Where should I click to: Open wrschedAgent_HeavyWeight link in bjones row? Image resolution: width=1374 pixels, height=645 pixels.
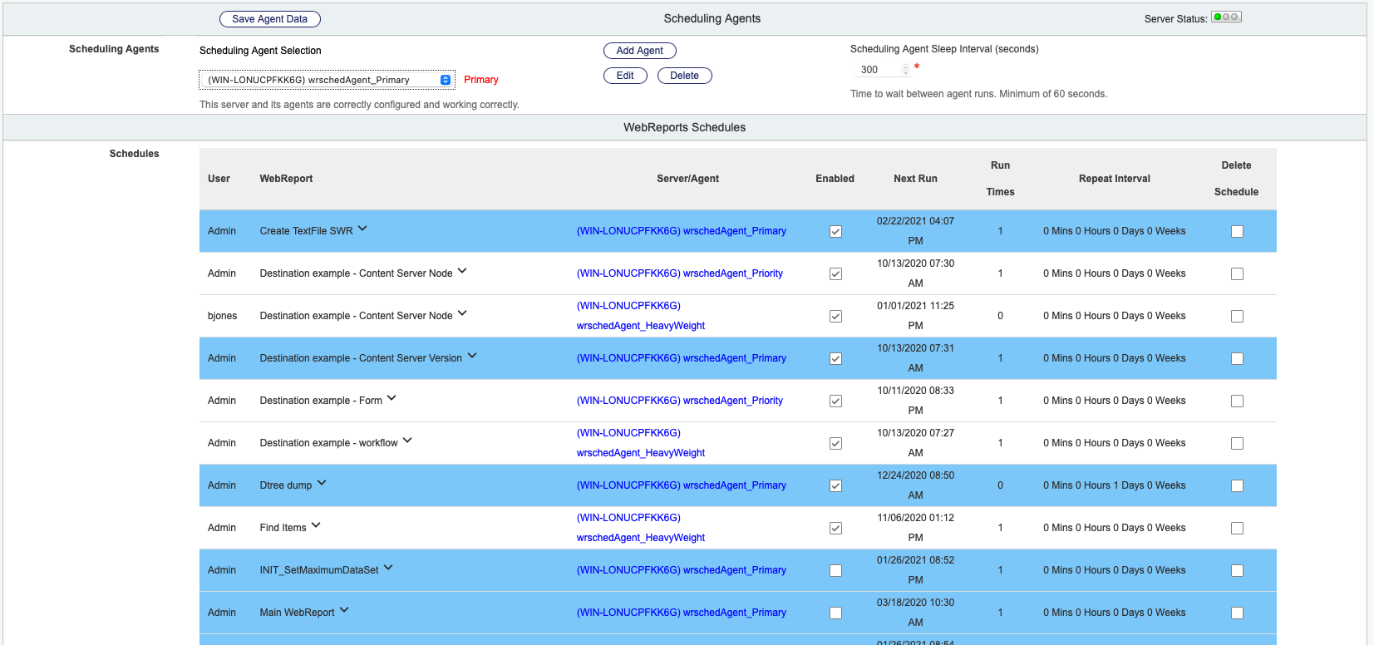[x=641, y=316]
